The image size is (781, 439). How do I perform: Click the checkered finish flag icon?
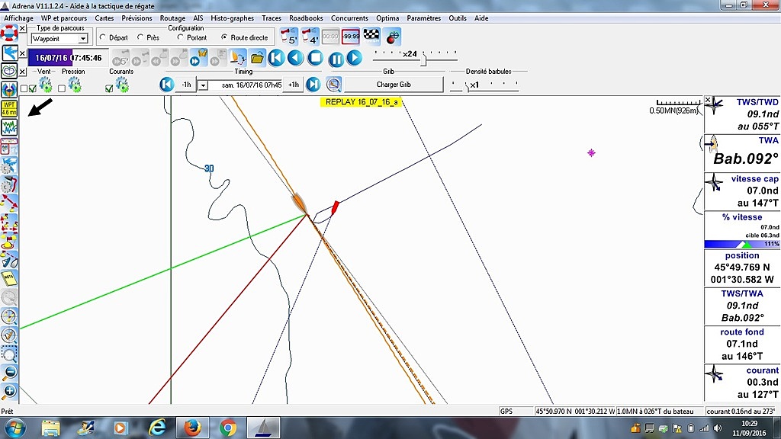371,36
